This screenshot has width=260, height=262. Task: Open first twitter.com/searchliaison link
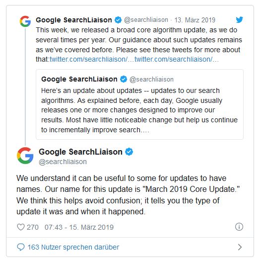tap(88, 59)
